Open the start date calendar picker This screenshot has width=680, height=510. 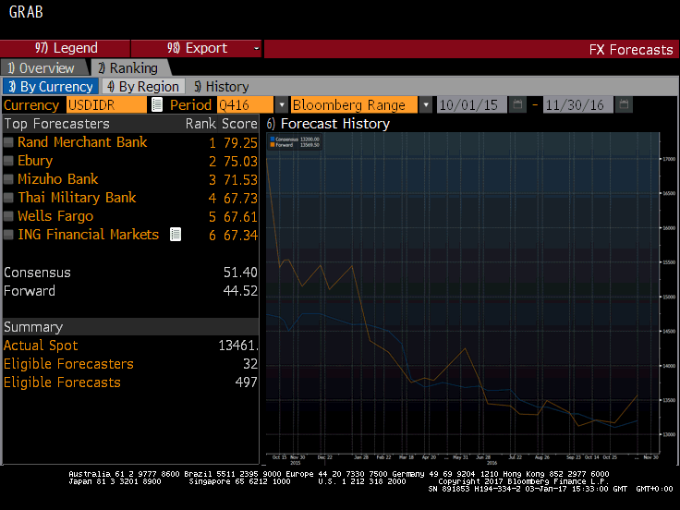(x=517, y=105)
